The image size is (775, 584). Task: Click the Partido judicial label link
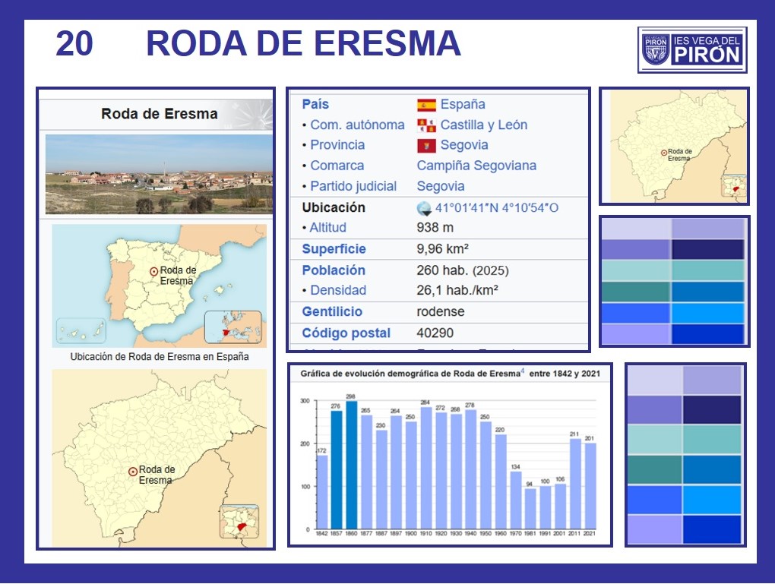[x=353, y=186]
